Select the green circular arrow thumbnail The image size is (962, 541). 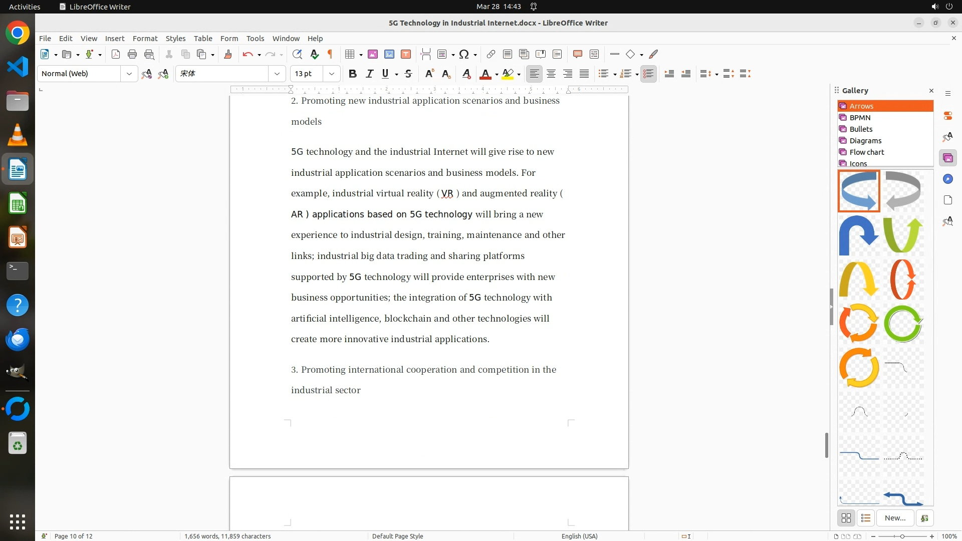[x=903, y=324]
